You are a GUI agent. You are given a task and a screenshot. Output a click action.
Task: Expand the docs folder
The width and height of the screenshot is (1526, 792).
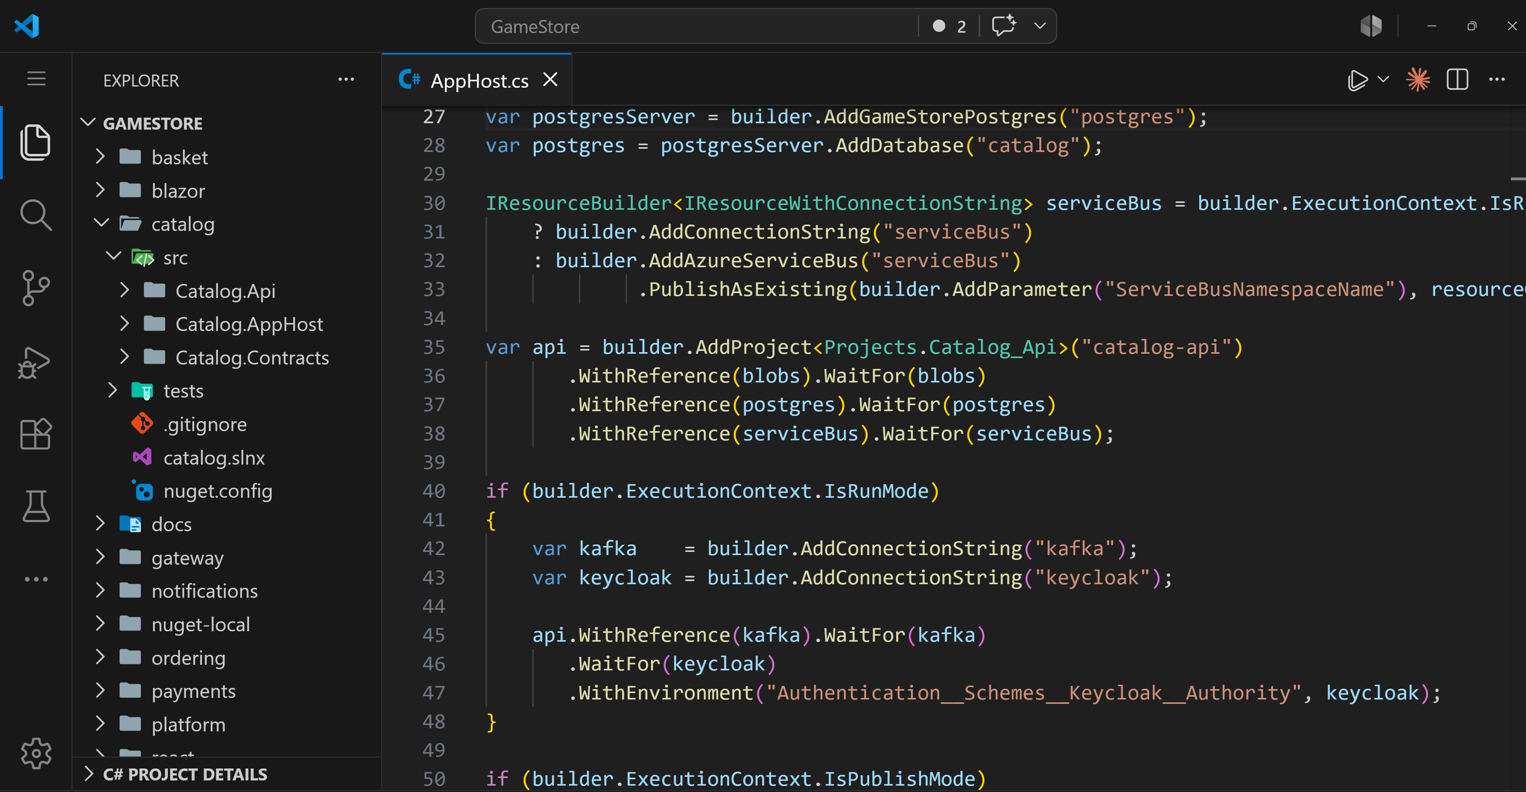coord(226,524)
